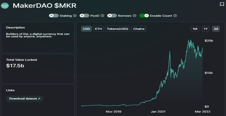Enable the Pool2 toggle
Viewport: 226px width, 116px height.
point(85,16)
